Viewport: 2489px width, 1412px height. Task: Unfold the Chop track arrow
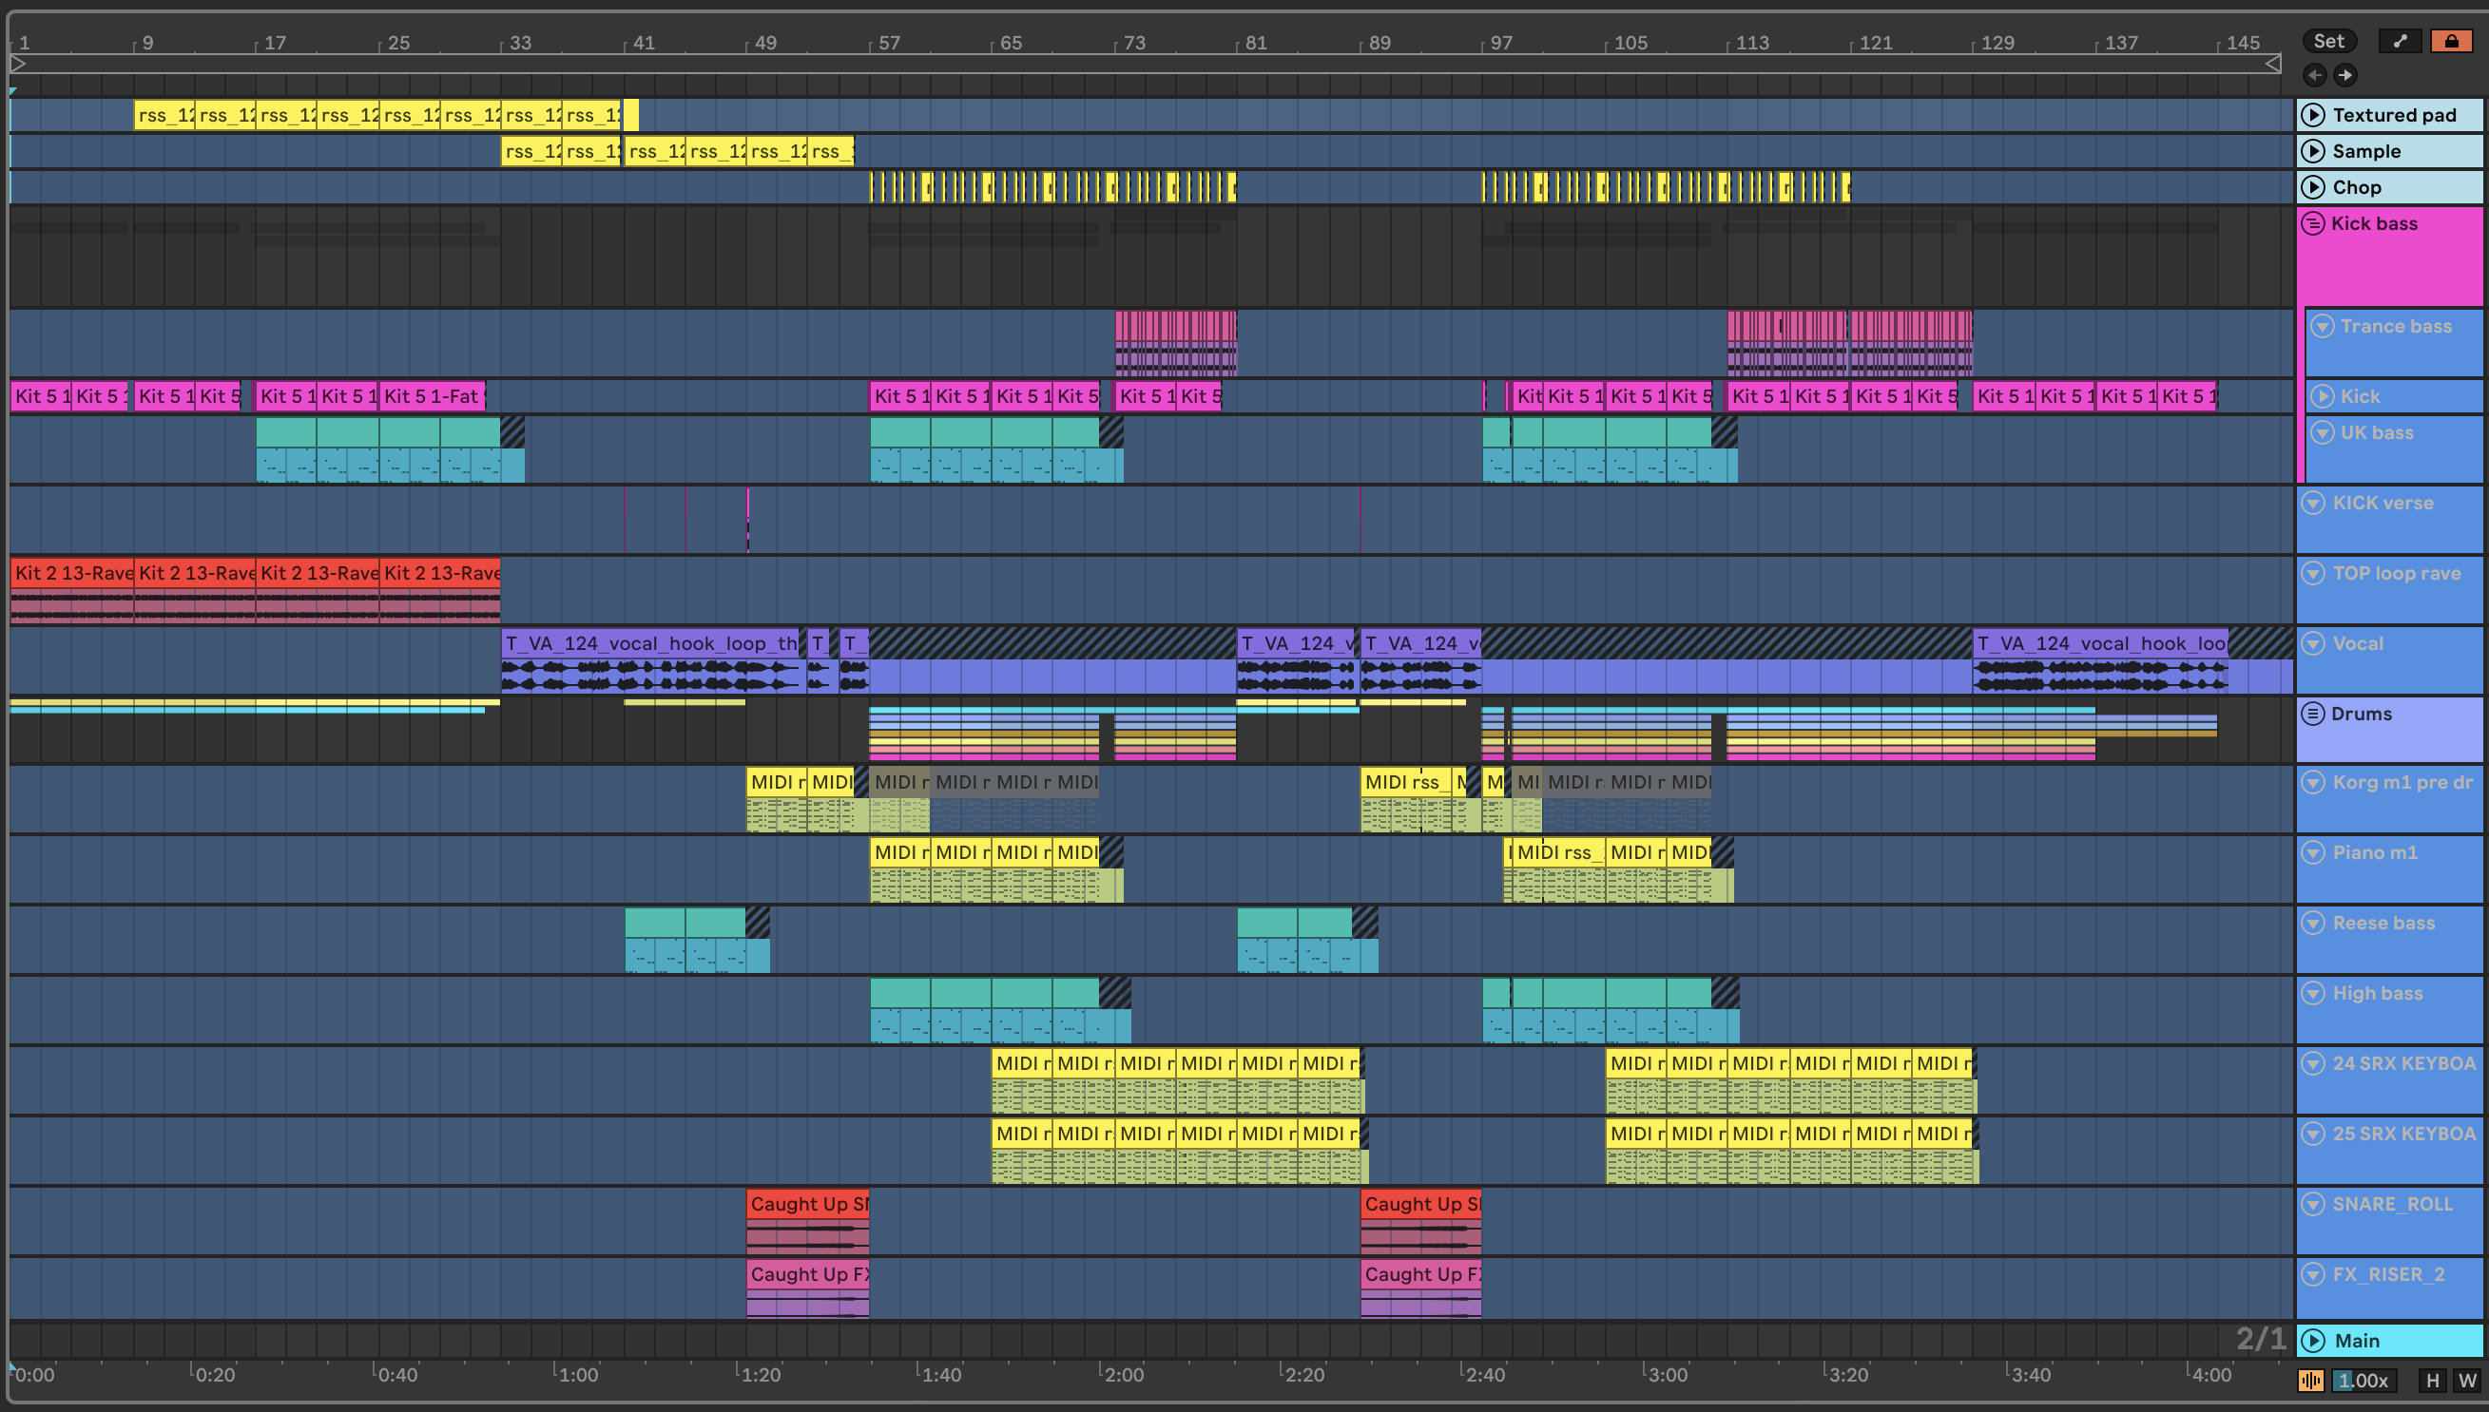click(2313, 187)
